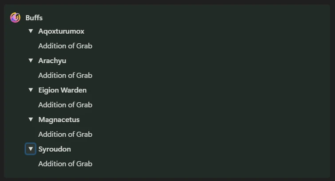
Task: Toggle the focused Syroudon arrow
Action: pos(31,149)
